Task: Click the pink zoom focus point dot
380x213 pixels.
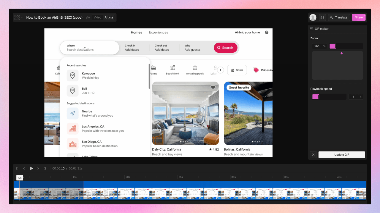Action: (341, 53)
